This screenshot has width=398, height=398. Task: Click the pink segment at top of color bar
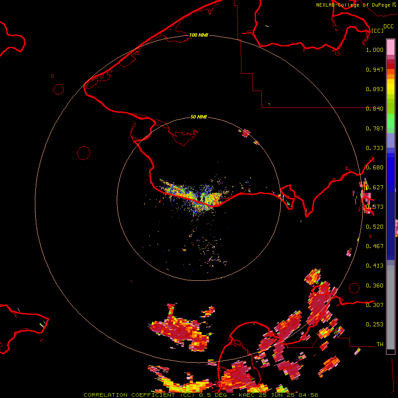(390, 47)
